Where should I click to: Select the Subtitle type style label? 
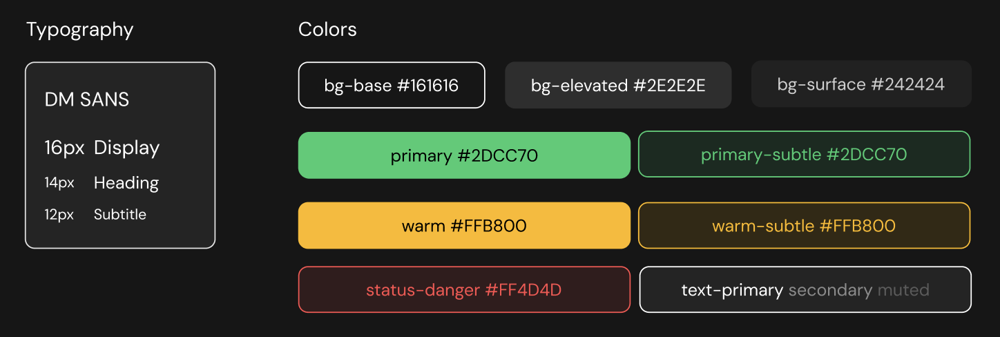pos(120,215)
